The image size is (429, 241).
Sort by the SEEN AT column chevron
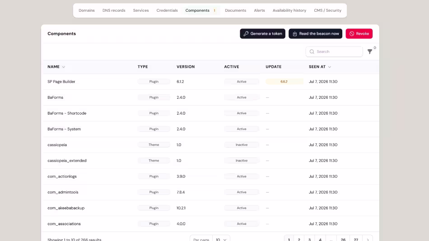click(329, 67)
